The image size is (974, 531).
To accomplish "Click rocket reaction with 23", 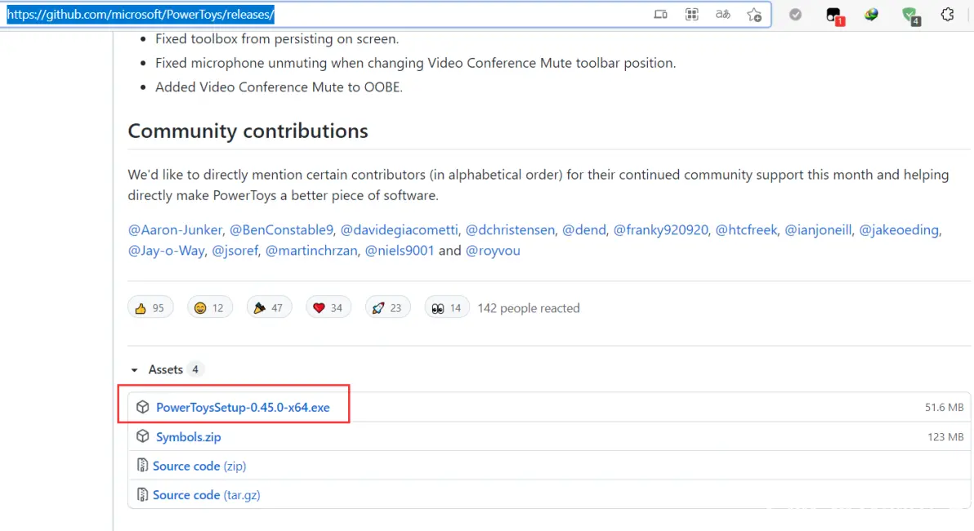I will [387, 307].
